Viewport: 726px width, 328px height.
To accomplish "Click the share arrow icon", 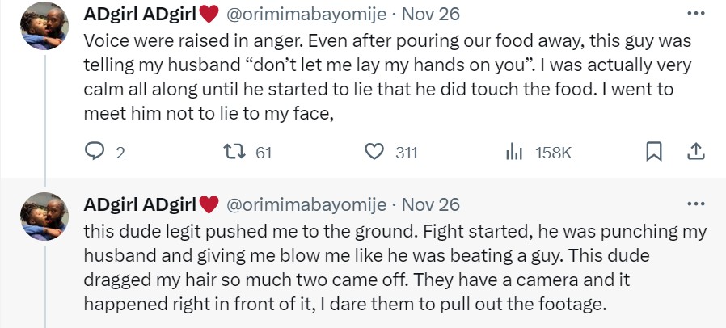I will click(694, 151).
